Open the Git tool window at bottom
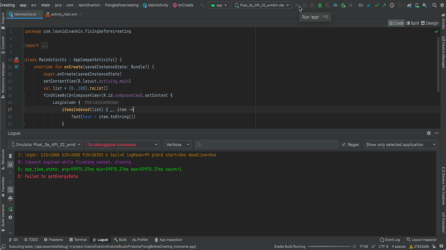Viewport: 446px width, 250px height. click(x=13, y=240)
